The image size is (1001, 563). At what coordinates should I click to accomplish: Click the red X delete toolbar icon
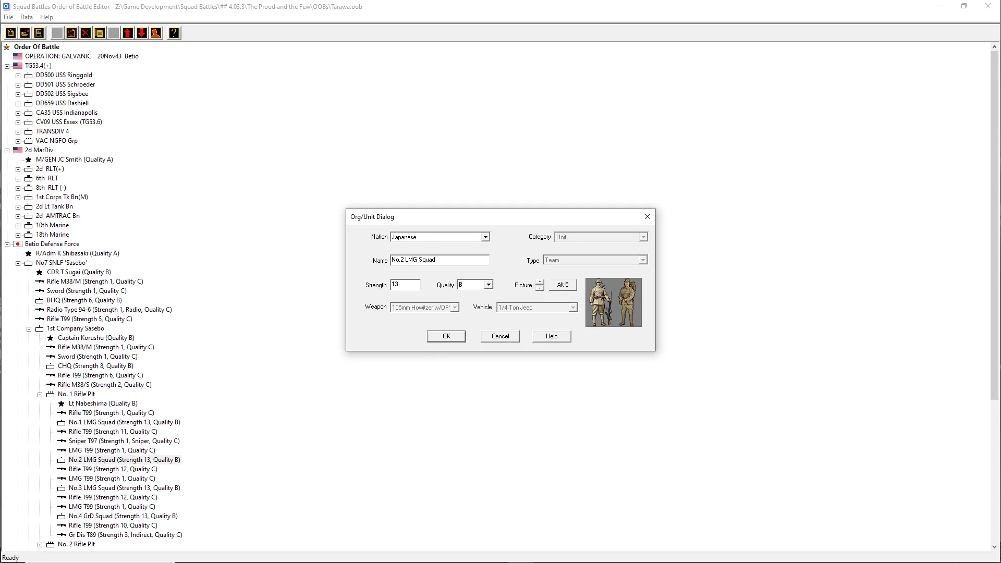tap(86, 33)
